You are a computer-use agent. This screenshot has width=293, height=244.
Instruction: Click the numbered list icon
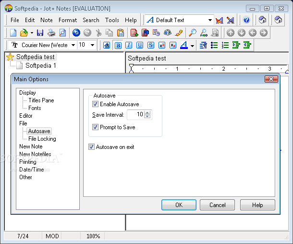225,45
